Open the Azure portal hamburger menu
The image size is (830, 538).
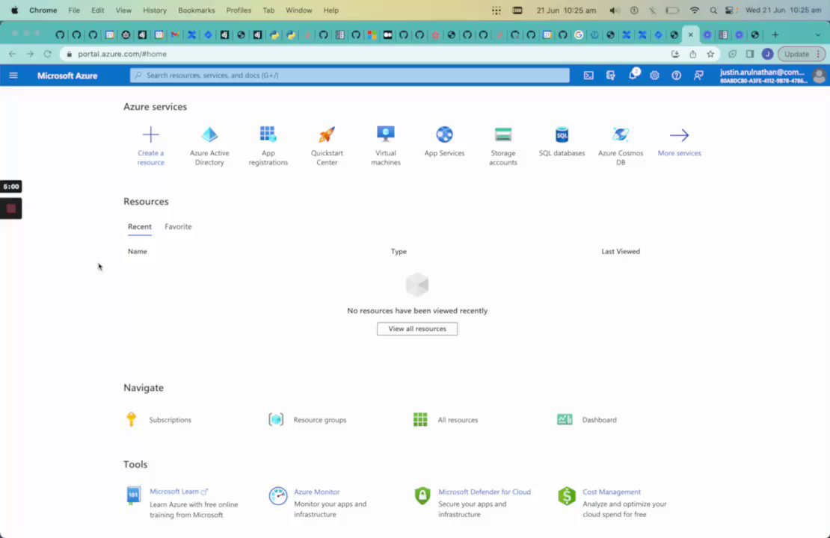(x=13, y=75)
